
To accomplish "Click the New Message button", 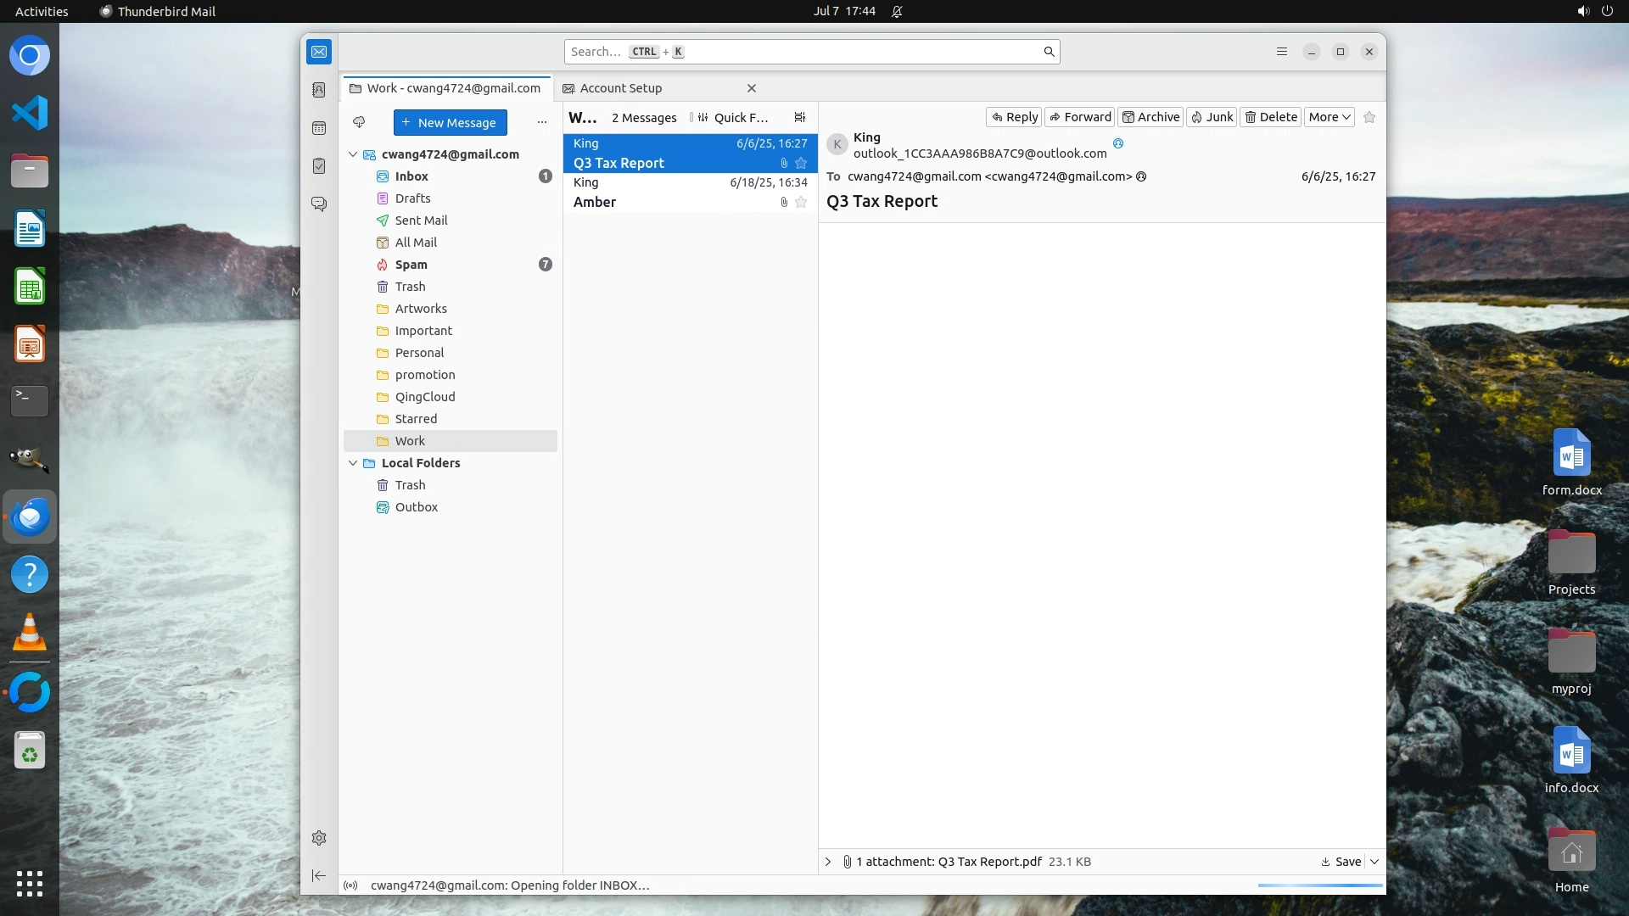I will point(450,122).
